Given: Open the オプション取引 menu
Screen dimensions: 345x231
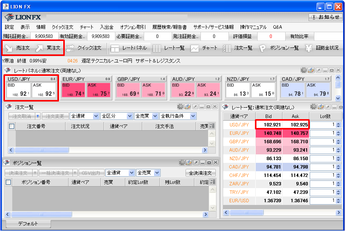Looking at the screenshot, I should [133, 27].
